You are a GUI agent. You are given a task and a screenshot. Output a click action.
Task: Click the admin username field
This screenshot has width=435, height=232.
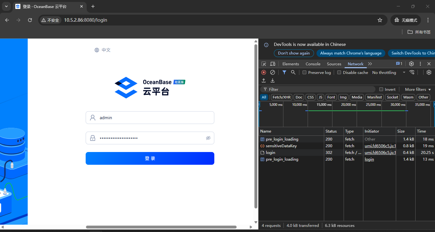150,118
